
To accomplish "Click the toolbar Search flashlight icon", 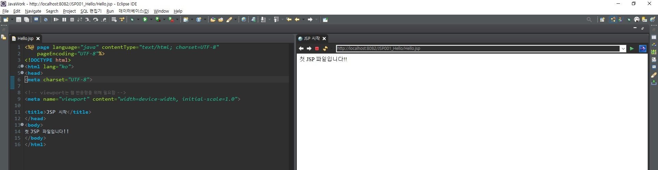I will click(229, 20).
